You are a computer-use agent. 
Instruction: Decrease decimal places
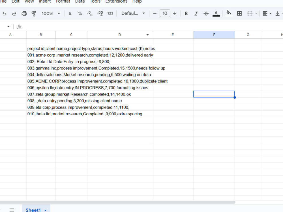click(90, 14)
